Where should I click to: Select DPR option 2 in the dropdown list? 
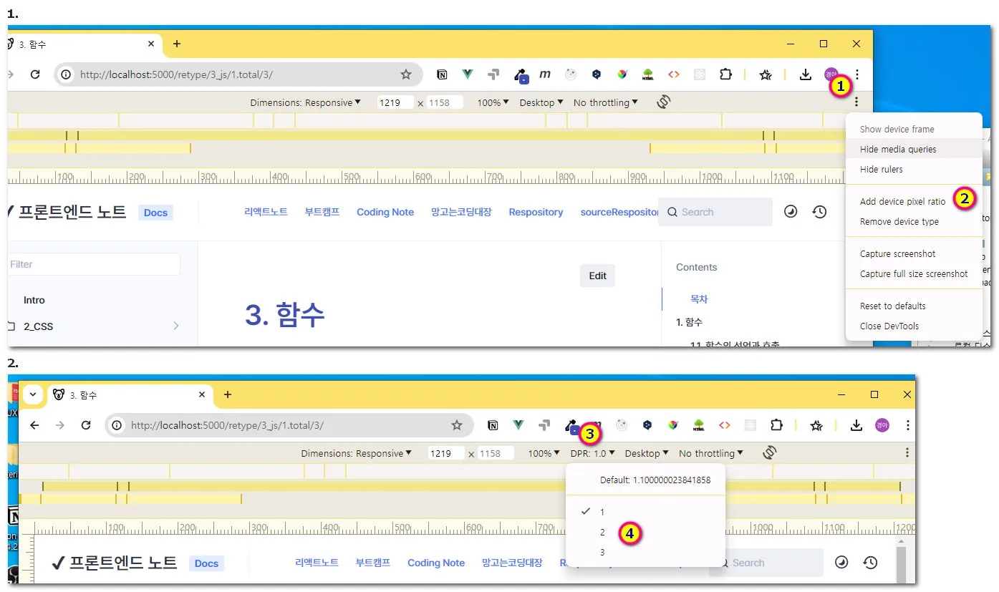pyautogui.click(x=603, y=532)
